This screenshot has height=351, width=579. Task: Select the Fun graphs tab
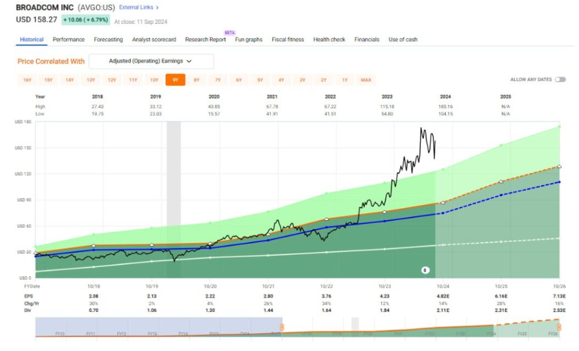coord(248,40)
